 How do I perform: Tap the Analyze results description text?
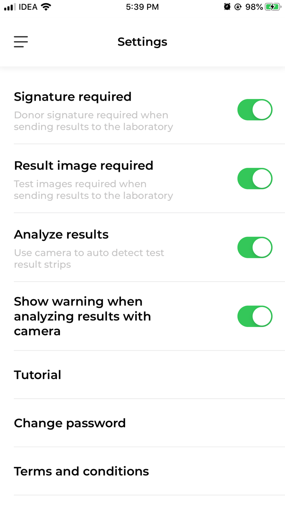pos(89,258)
